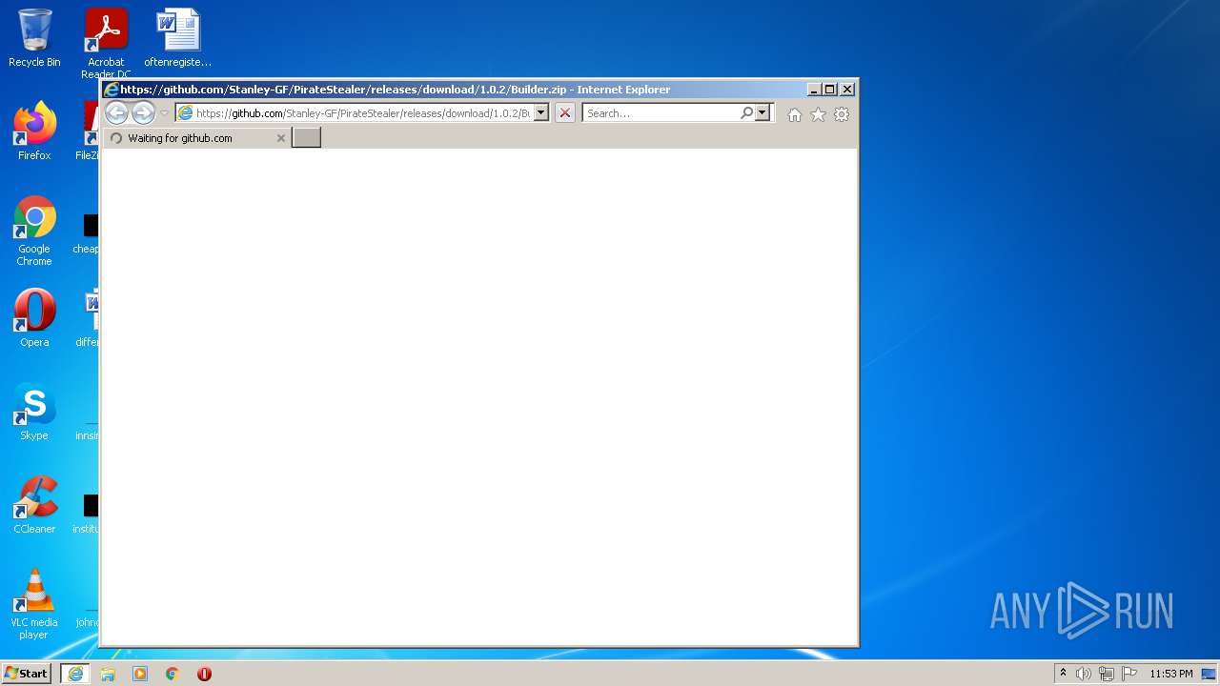Viewport: 1220px width, 686px height.
Task: Launch Opera from the desktop
Action: tap(34, 318)
